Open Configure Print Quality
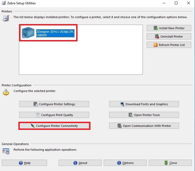Screen dimensions: 195x171 point(54,115)
